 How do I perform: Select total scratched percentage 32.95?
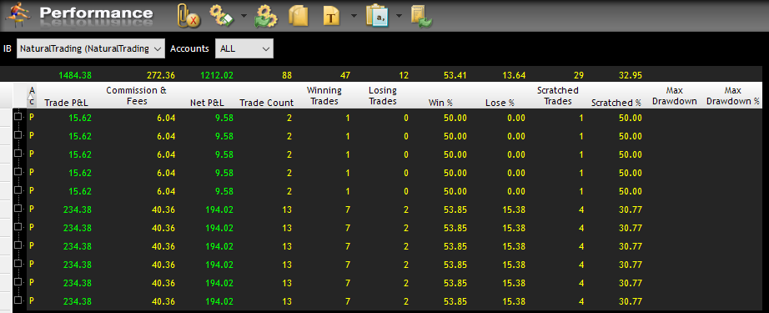pos(630,76)
